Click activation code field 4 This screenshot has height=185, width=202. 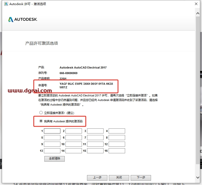117,131
